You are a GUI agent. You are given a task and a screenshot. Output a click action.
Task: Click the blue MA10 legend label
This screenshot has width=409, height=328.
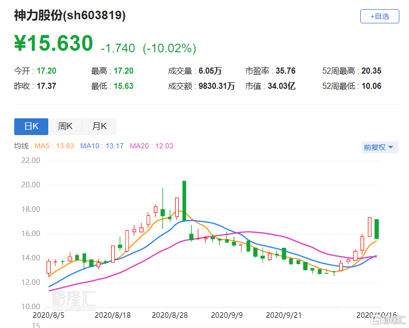pos(102,146)
